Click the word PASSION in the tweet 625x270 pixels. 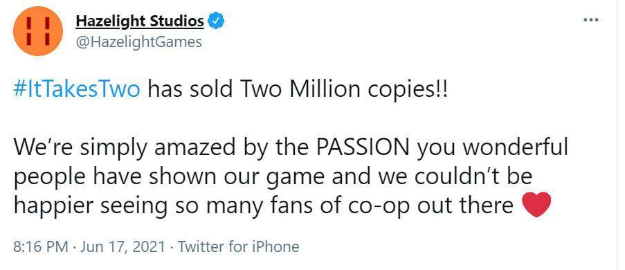pos(363,149)
